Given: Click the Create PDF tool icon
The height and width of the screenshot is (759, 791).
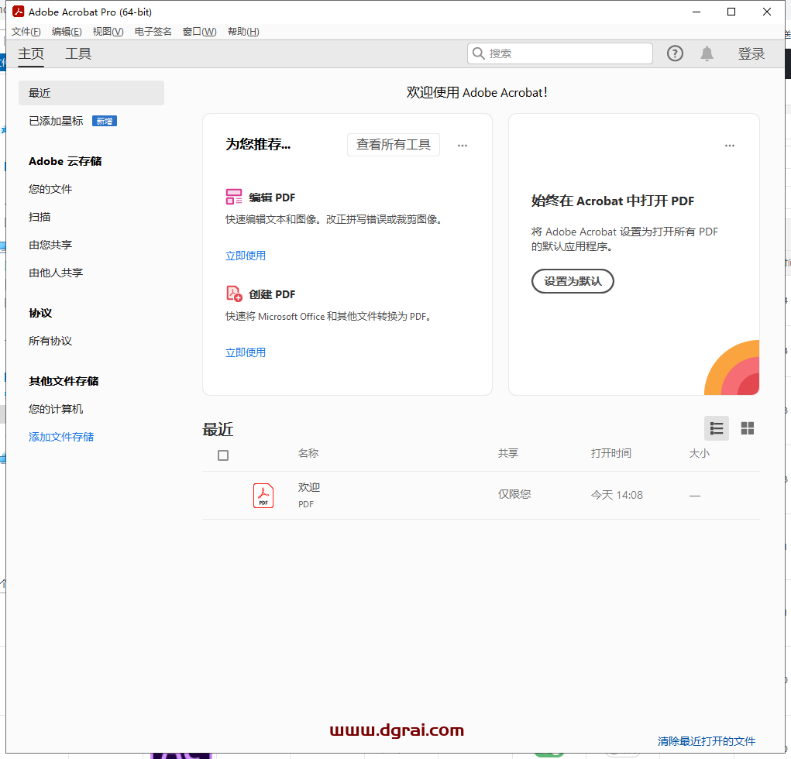Looking at the screenshot, I should coord(234,294).
